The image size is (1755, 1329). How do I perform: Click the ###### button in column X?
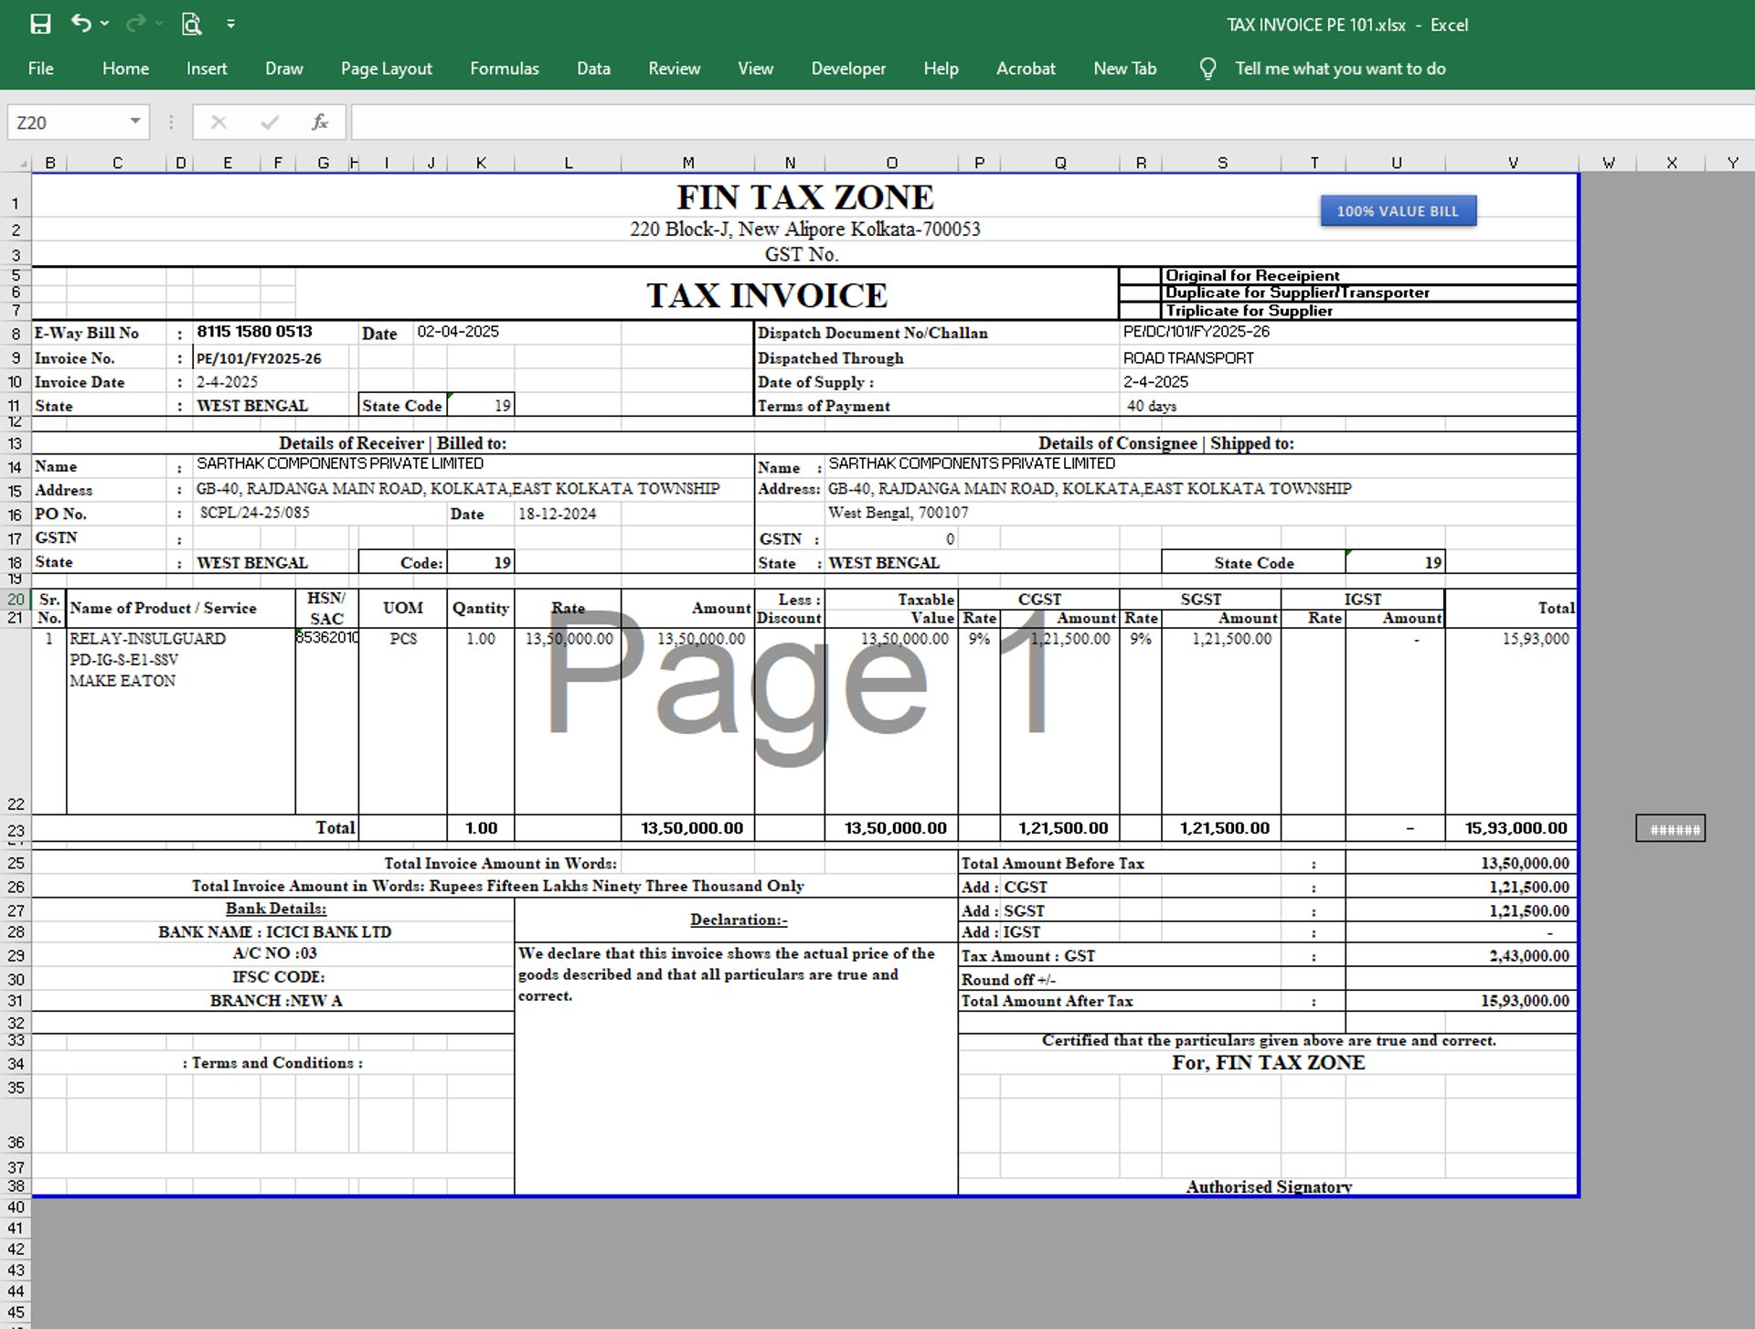[1670, 829]
